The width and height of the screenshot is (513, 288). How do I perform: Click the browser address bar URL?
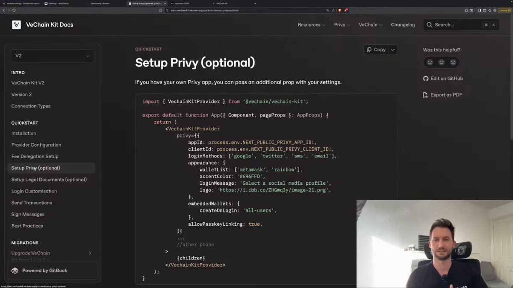[x=205, y=10]
